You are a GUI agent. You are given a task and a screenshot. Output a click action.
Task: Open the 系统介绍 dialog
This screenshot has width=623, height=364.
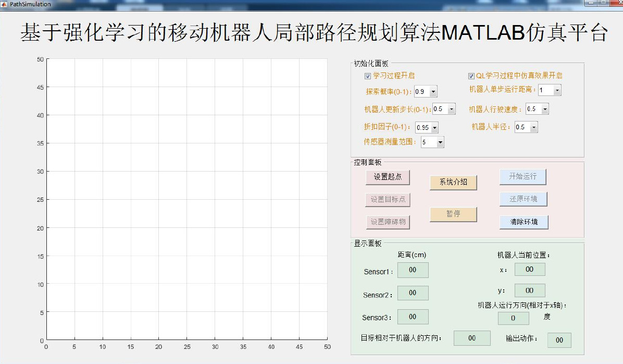click(x=453, y=183)
